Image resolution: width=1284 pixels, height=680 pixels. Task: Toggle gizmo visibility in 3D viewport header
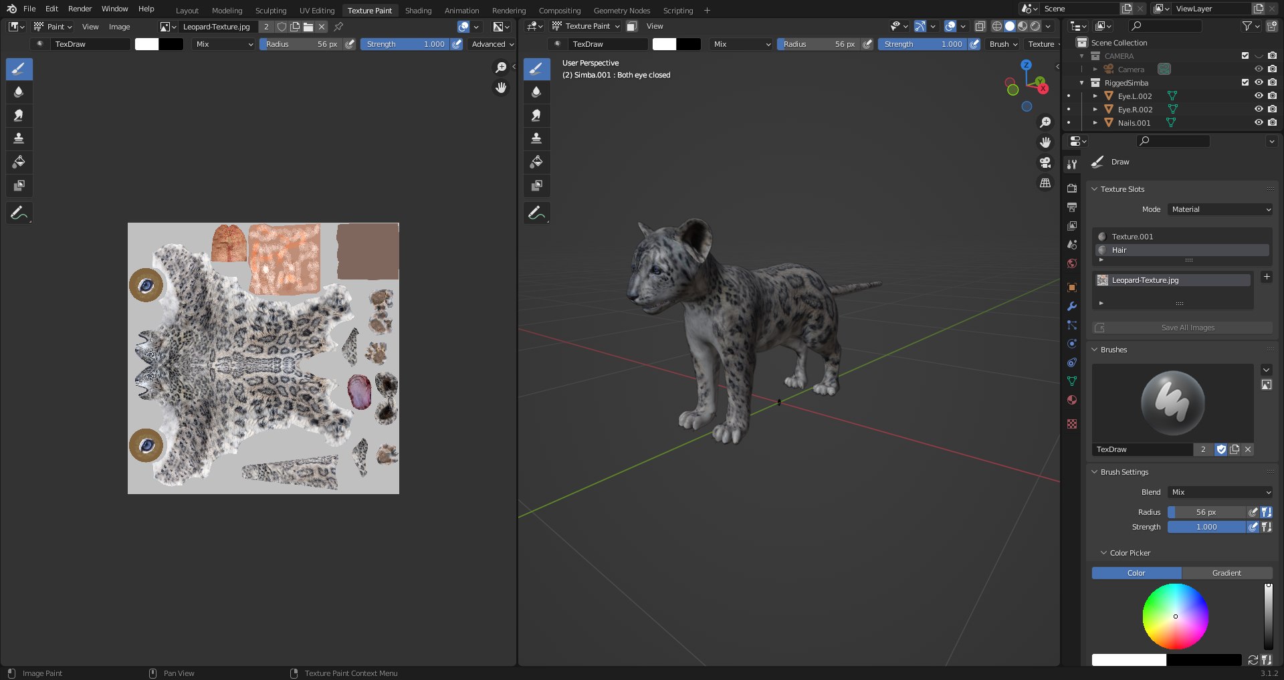point(921,26)
